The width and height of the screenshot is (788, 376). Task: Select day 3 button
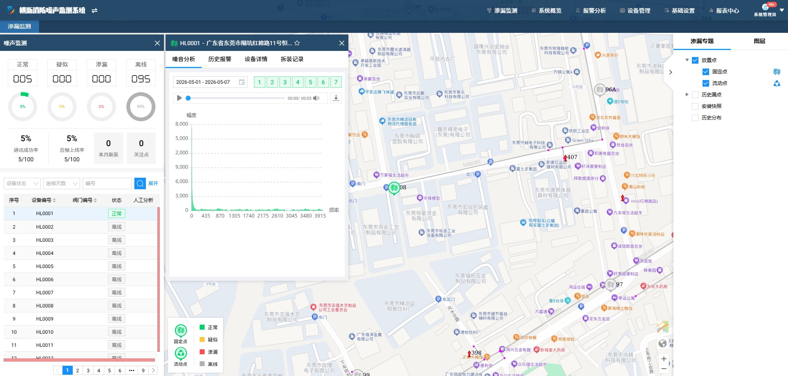tap(285, 82)
